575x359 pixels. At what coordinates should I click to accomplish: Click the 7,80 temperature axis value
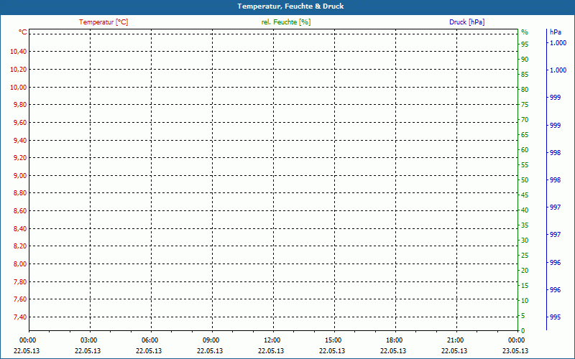pyautogui.click(x=20, y=281)
